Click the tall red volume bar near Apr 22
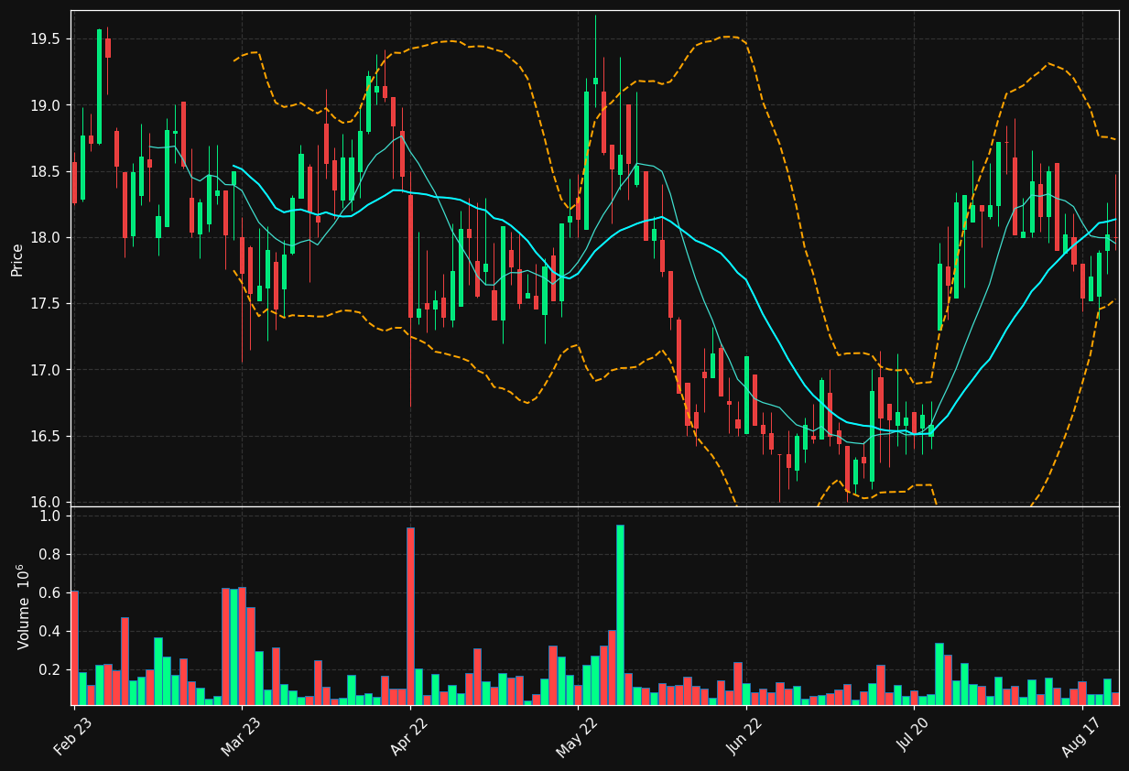 (x=410, y=616)
